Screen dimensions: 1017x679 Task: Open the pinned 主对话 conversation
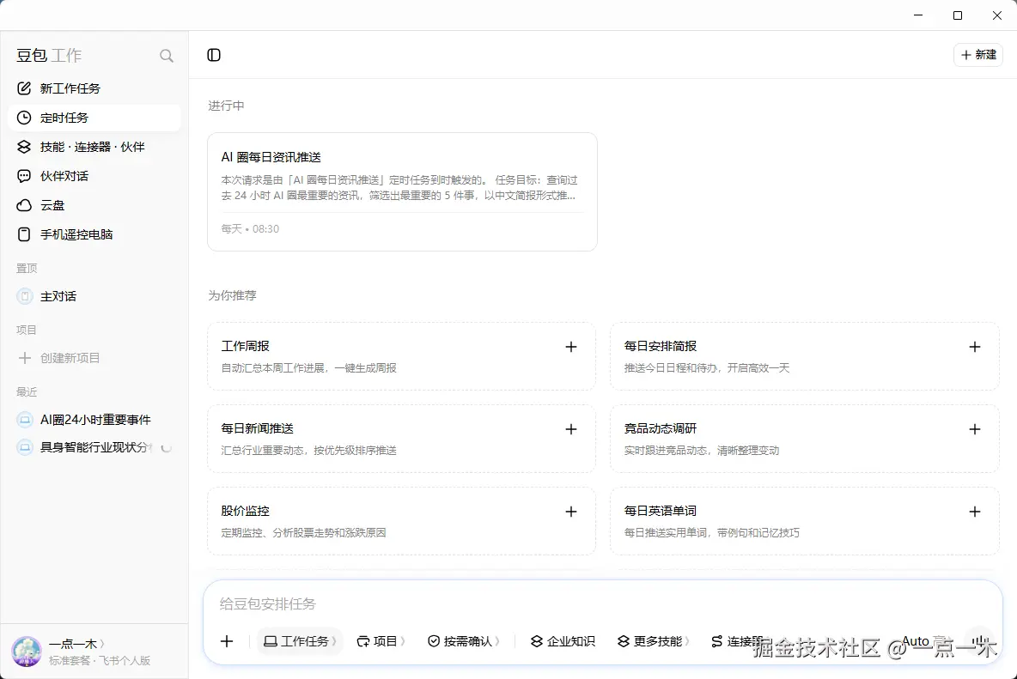pos(94,297)
